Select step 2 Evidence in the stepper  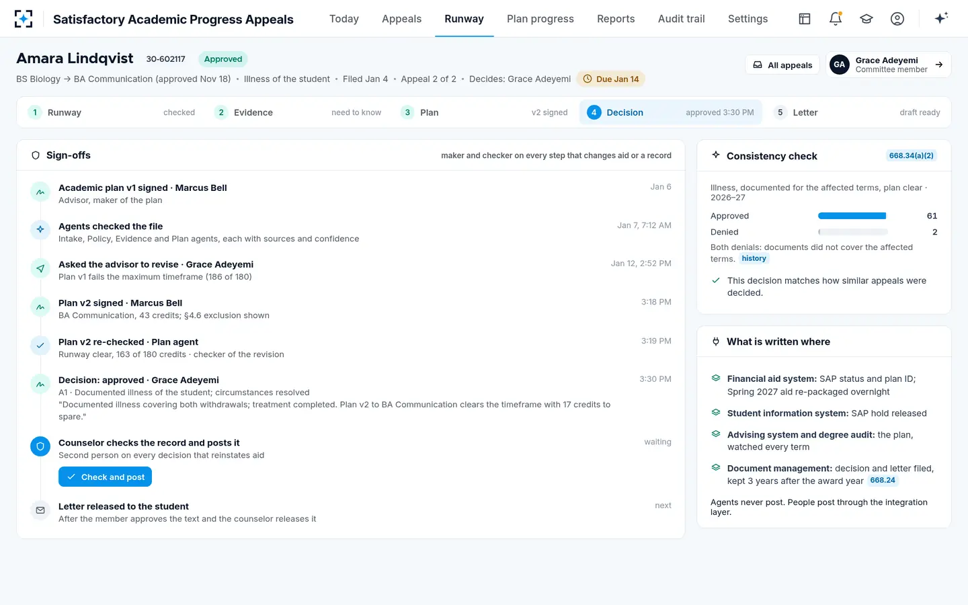tap(298, 112)
